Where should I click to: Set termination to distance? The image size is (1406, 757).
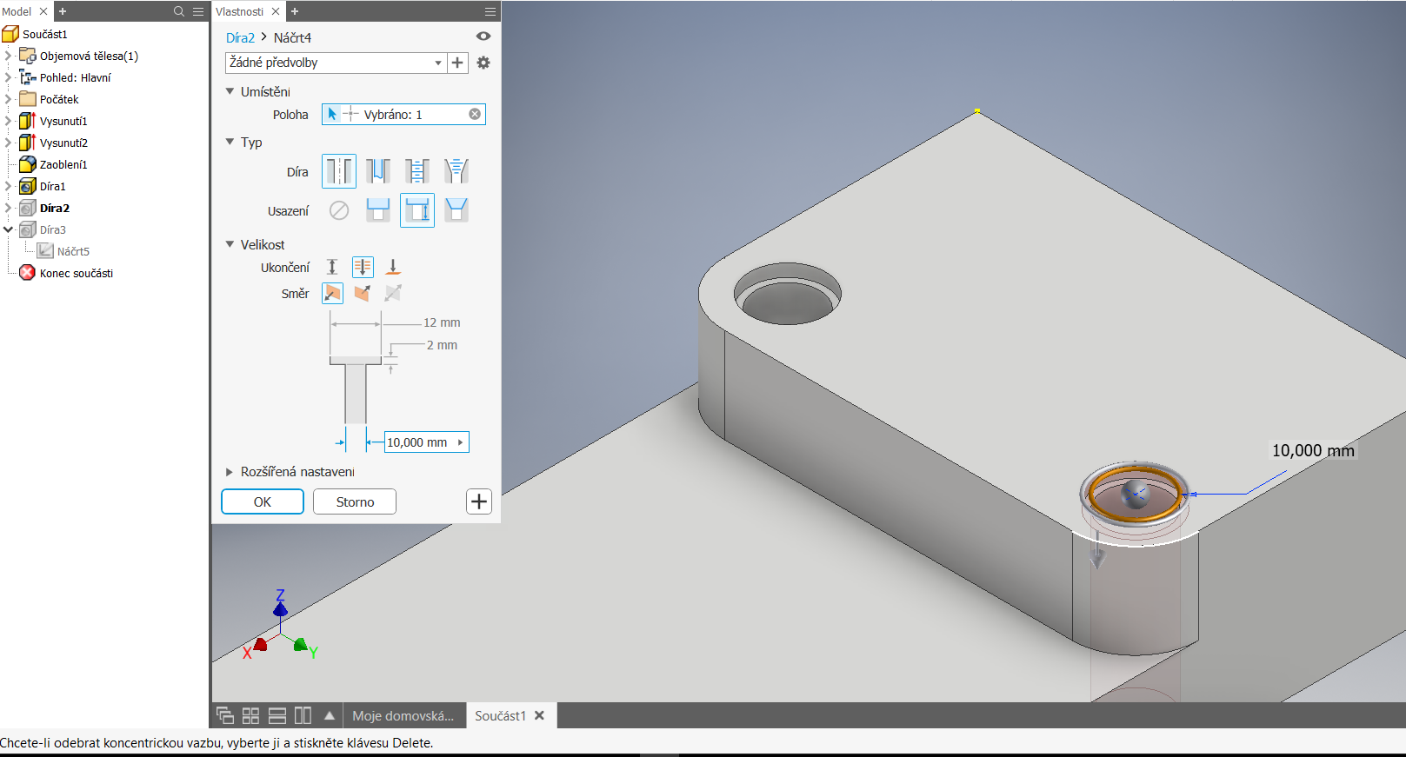tap(332, 267)
